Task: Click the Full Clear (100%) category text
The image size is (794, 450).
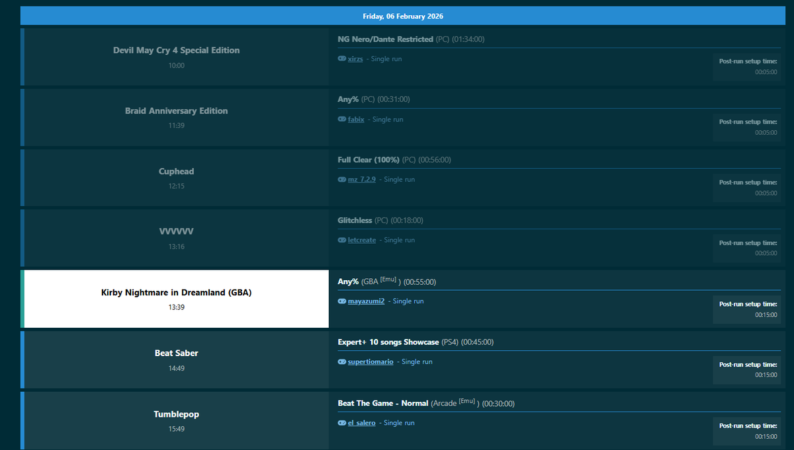Action: pos(369,160)
